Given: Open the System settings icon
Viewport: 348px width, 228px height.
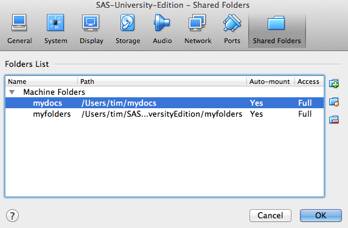Looking at the screenshot, I should 55,29.
